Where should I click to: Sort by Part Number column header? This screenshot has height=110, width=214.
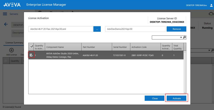pyautogui.click(x=97, y=47)
